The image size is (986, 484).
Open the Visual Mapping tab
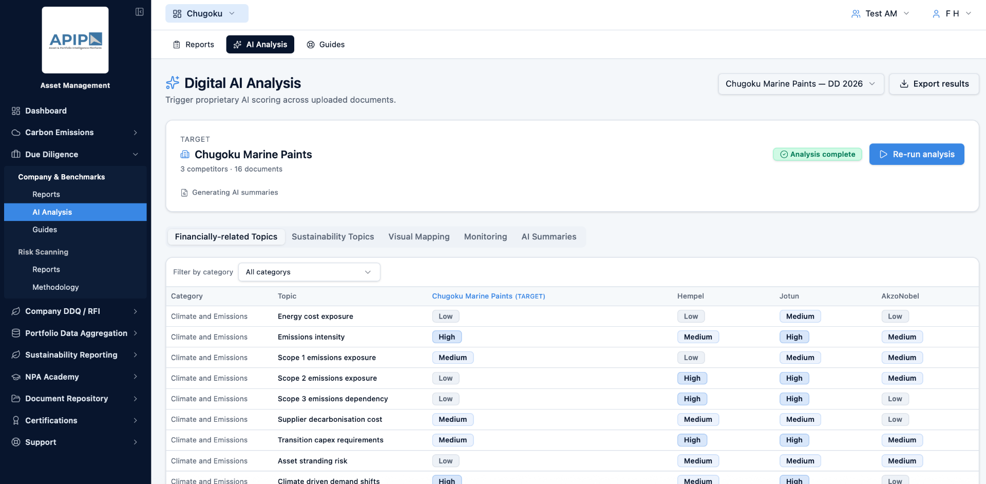pos(419,237)
